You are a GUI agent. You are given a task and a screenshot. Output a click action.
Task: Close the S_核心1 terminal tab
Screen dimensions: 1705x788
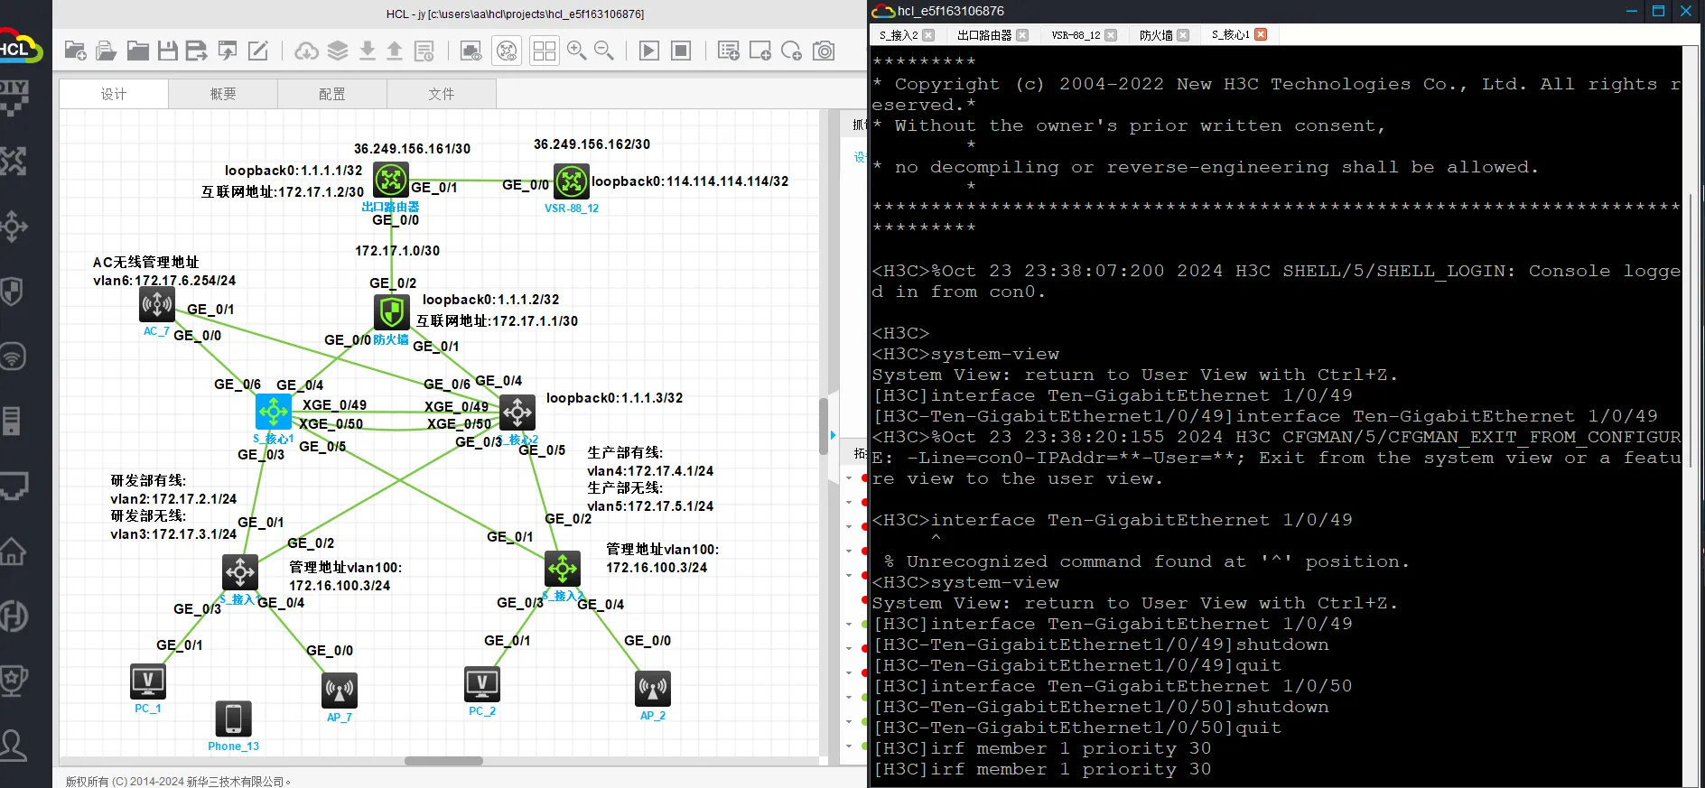click(1261, 34)
